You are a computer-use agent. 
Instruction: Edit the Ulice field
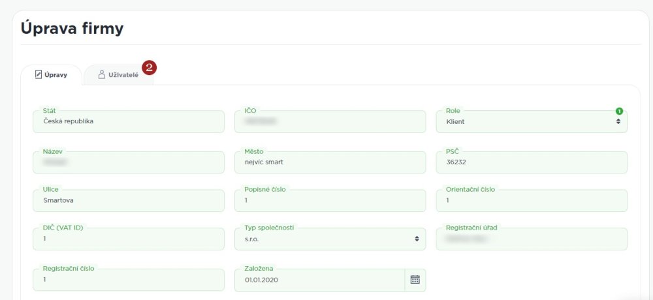[127, 201]
